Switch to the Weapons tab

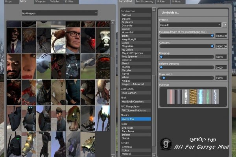(41, 2)
